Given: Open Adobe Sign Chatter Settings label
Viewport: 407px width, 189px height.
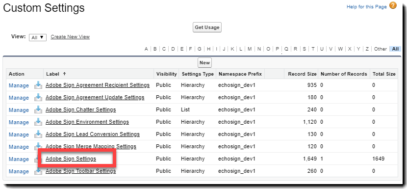Looking at the screenshot, I should click(x=81, y=109).
